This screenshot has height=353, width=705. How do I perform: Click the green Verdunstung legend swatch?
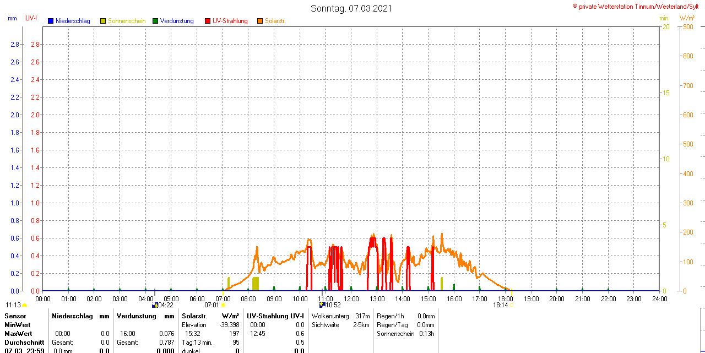155,21
